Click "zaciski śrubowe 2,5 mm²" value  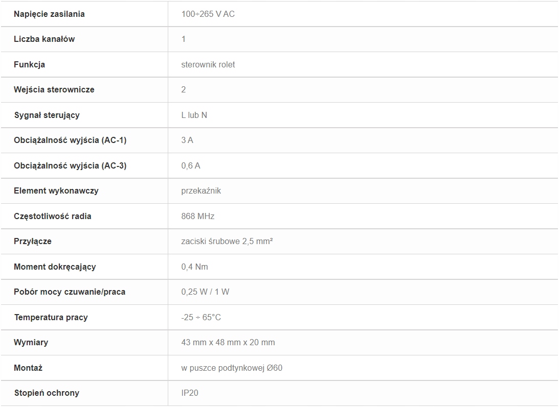227,241
